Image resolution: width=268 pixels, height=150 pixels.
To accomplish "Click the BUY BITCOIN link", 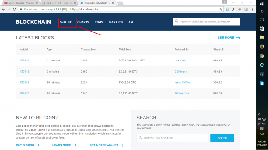I will pyautogui.click(x=28, y=145).
